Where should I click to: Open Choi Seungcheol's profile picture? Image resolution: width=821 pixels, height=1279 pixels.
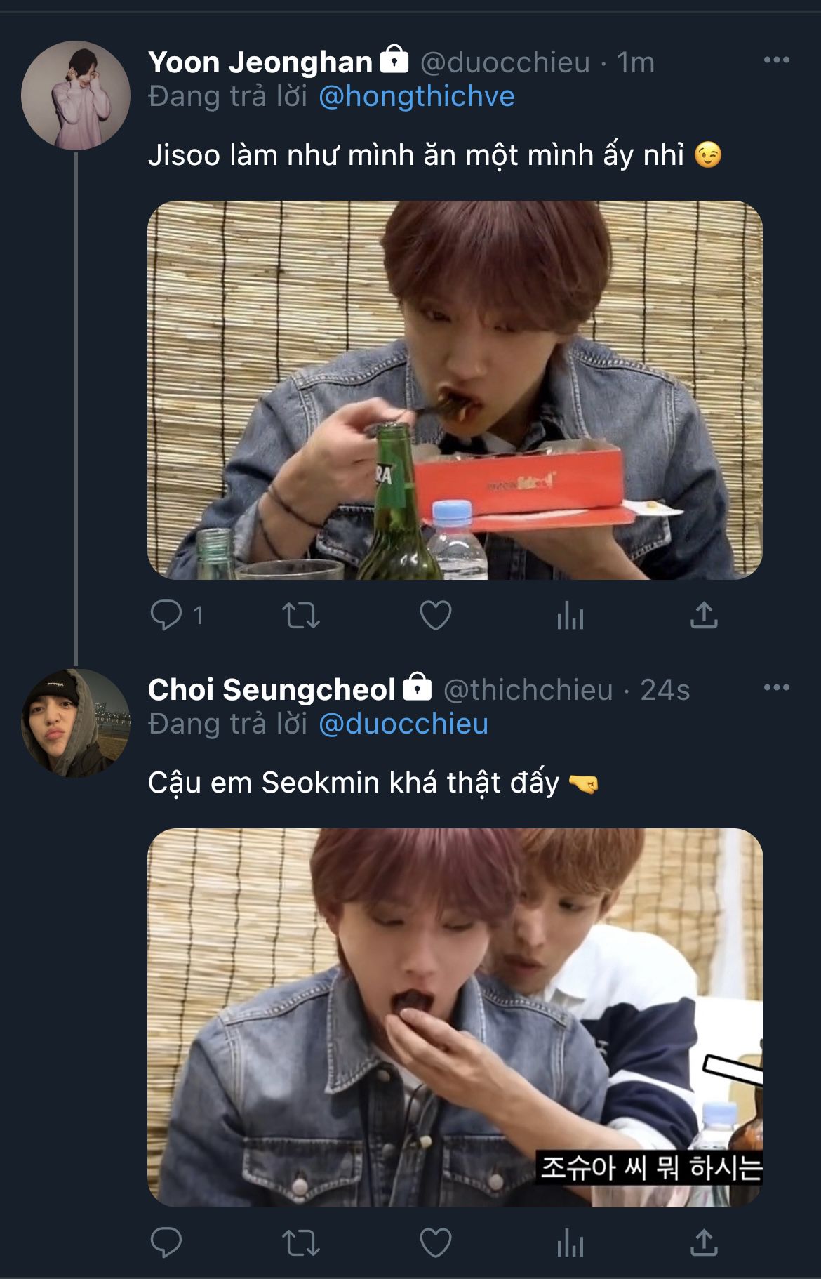coord(75,722)
